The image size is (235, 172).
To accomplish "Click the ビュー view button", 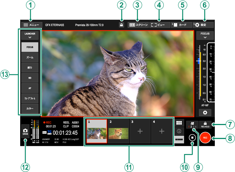I will 160,25.
